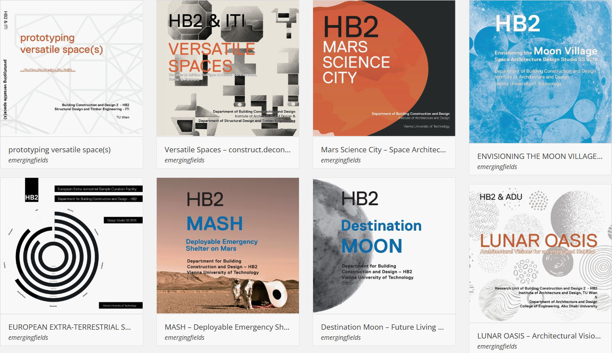This screenshot has height=353, width=612.
Task: Click the 'EUROPEAN EXTRA-TERRESTRIAL S…' title
Action: pyautogui.click(x=70, y=327)
